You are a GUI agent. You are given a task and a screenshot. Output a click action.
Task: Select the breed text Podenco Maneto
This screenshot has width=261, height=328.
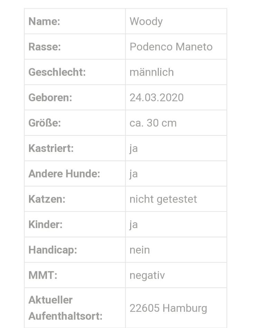click(x=171, y=47)
